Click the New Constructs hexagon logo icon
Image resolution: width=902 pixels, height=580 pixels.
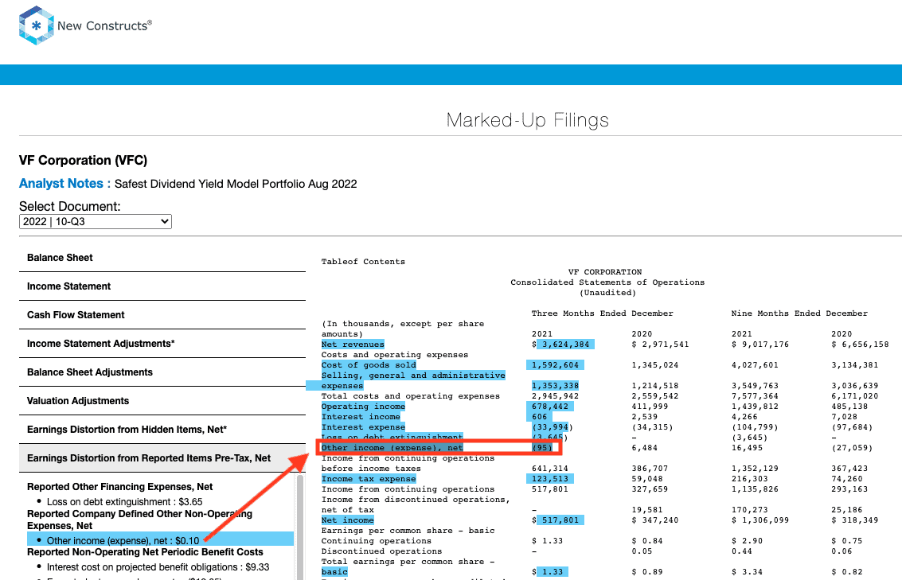(x=37, y=25)
